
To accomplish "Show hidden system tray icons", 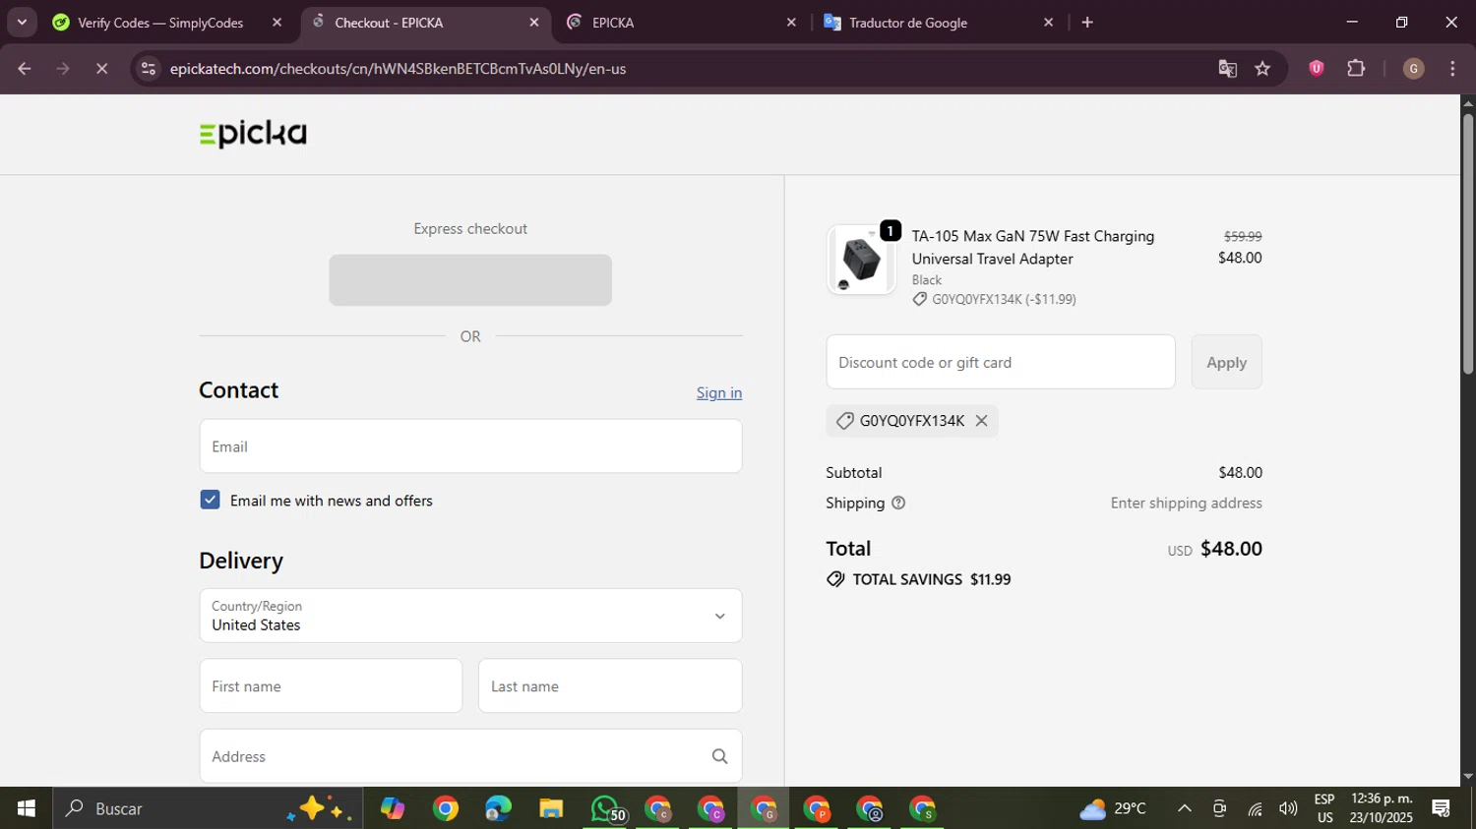I will click(1185, 808).
